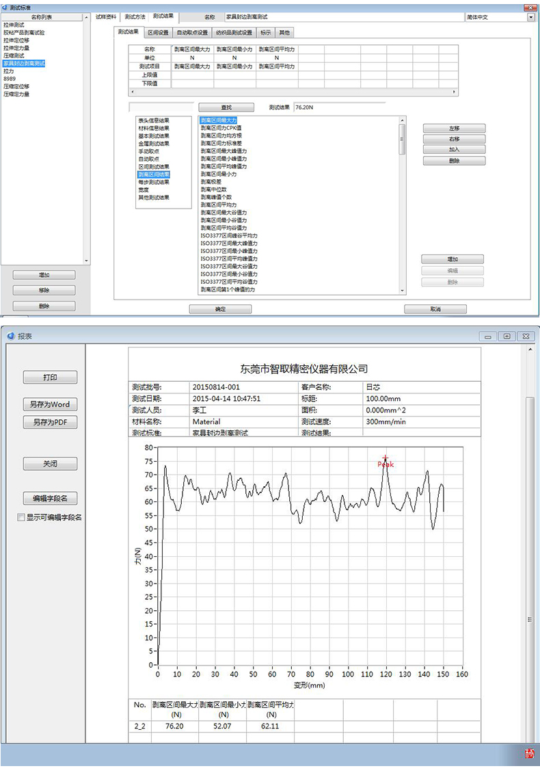Click the 打印 print button

click(50, 378)
